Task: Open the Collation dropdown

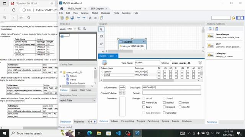Action: pyautogui.click(x=124, y=93)
